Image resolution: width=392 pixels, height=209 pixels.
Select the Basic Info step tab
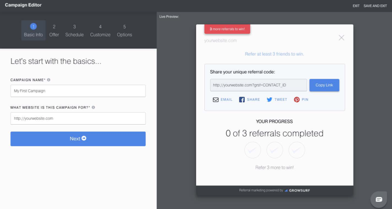[33, 30]
